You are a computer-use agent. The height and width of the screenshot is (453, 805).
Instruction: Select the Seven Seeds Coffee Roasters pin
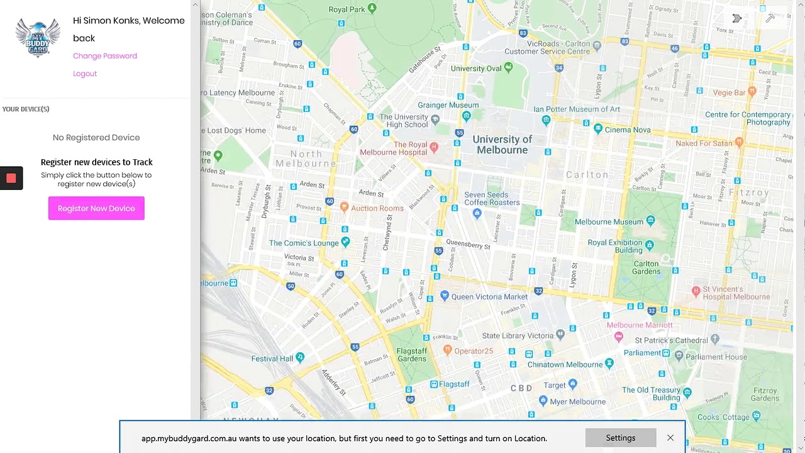477,214
